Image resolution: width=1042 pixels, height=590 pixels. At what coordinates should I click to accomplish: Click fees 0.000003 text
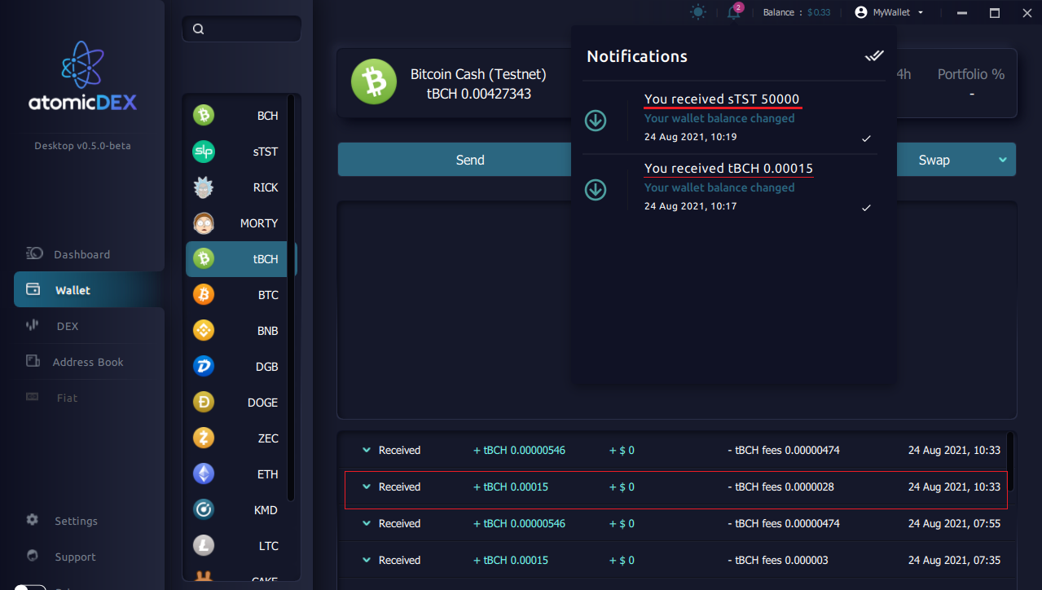point(777,560)
